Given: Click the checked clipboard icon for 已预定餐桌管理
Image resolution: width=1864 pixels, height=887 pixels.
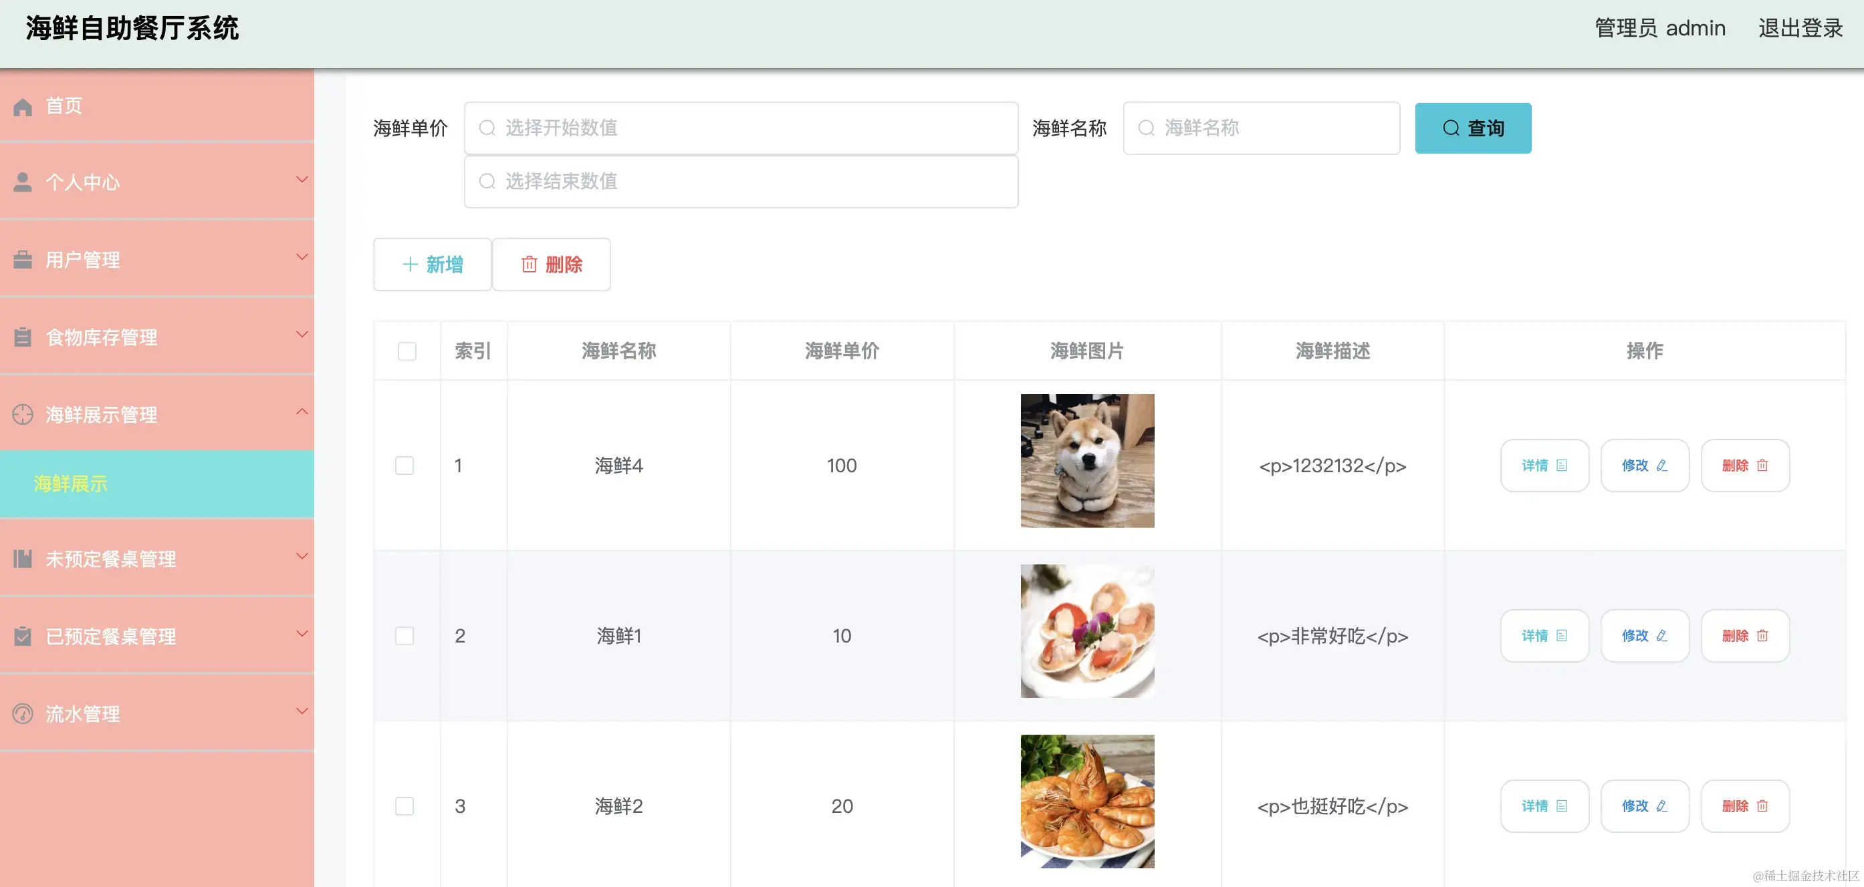Looking at the screenshot, I should pyautogui.click(x=23, y=636).
